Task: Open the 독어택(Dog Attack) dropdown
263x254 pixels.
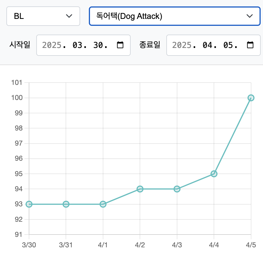Action: click(x=174, y=16)
